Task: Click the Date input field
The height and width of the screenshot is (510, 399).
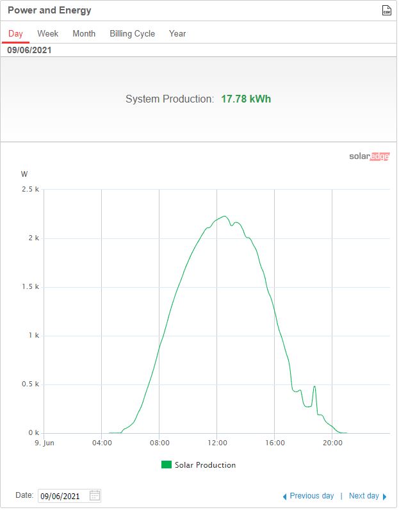Action: 70,497
